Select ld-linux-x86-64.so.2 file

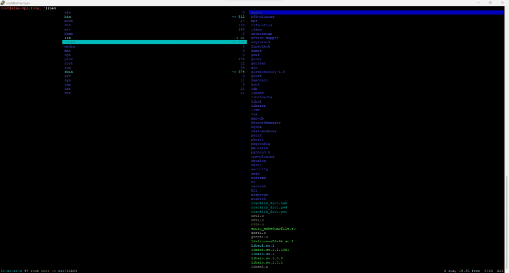272,241
